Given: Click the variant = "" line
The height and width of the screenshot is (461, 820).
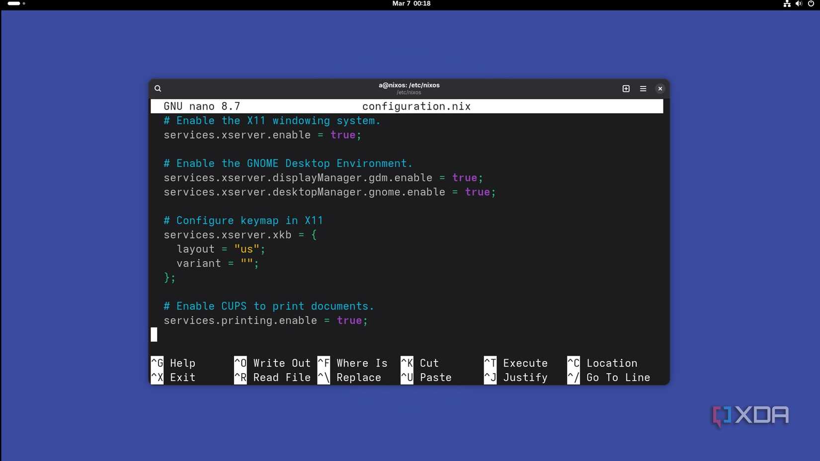Looking at the screenshot, I should coord(218,264).
